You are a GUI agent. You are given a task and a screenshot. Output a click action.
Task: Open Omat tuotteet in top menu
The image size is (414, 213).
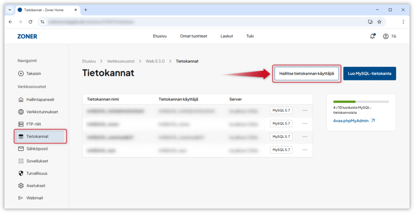[x=193, y=36]
